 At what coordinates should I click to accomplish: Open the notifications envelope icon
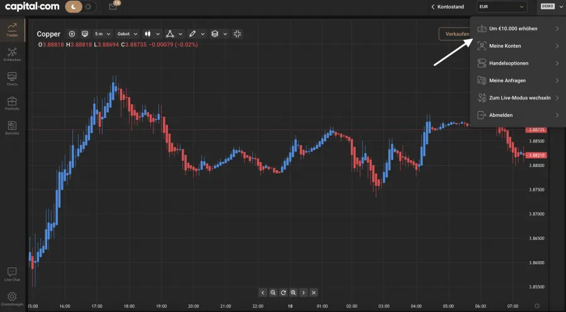(113, 7)
